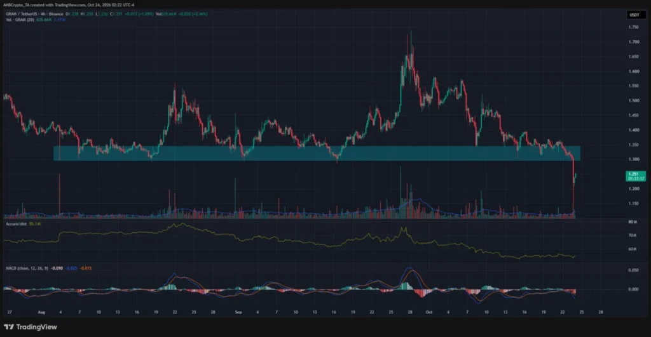Click the 1.750 price axis label
This screenshot has height=337, width=651.
[634, 27]
